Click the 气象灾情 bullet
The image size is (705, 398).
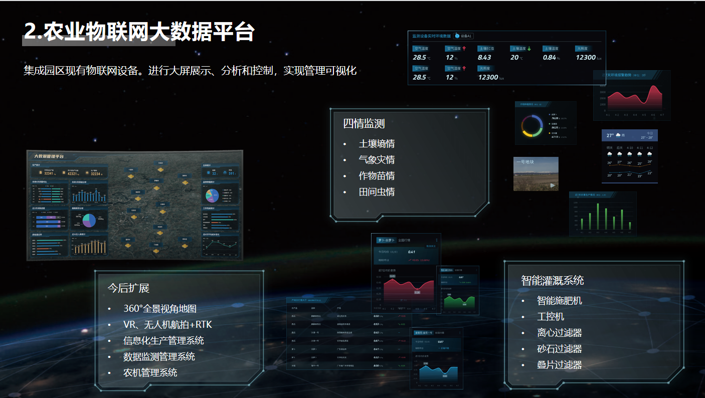(377, 160)
